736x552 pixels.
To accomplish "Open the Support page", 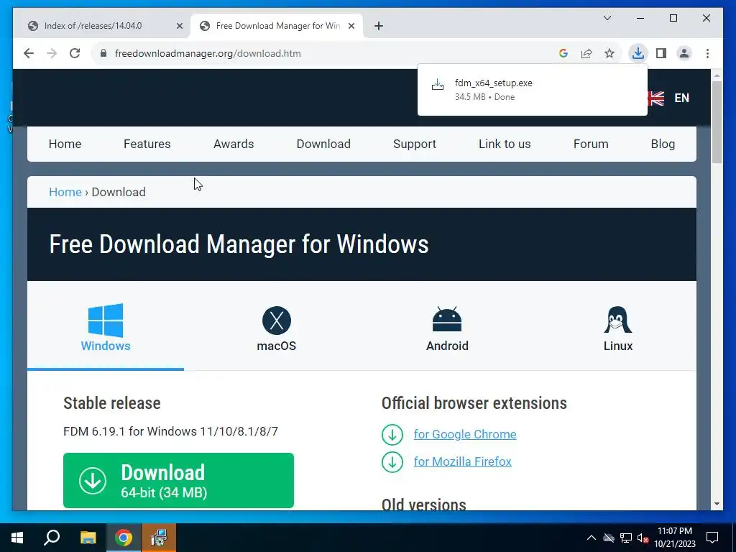I will (415, 144).
